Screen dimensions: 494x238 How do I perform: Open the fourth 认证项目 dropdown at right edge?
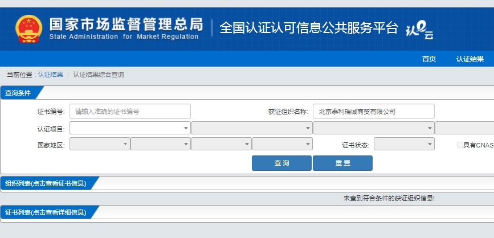[x=464, y=128]
